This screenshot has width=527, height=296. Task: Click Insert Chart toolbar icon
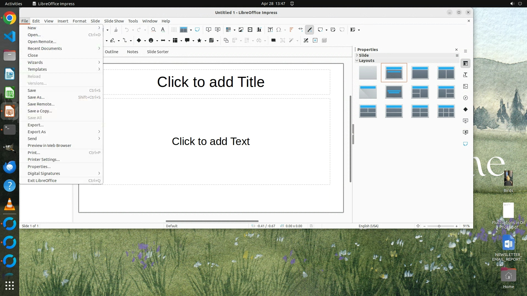[x=259, y=30]
